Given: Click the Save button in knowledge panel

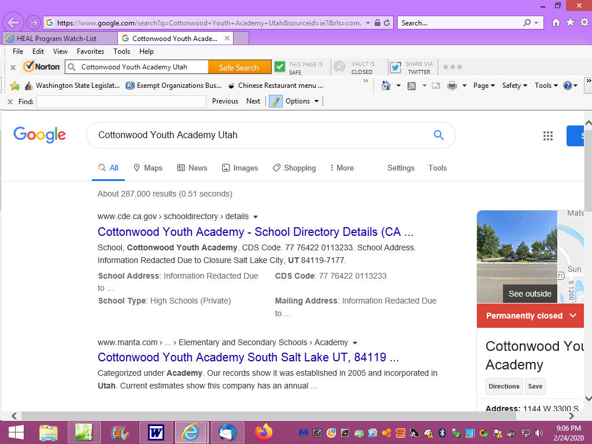Looking at the screenshot, I should [535, 386].
